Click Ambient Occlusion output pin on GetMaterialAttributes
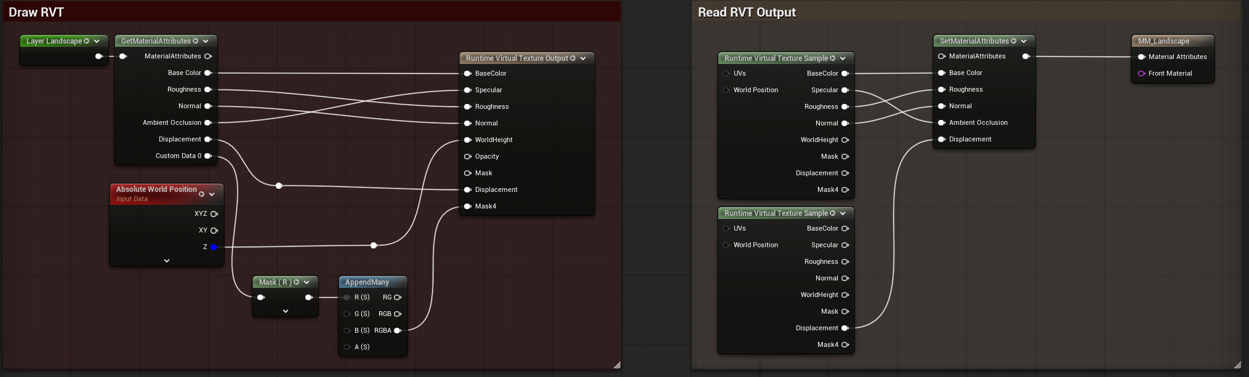This screenshot has width=1249, height=377. click(208, 123)
